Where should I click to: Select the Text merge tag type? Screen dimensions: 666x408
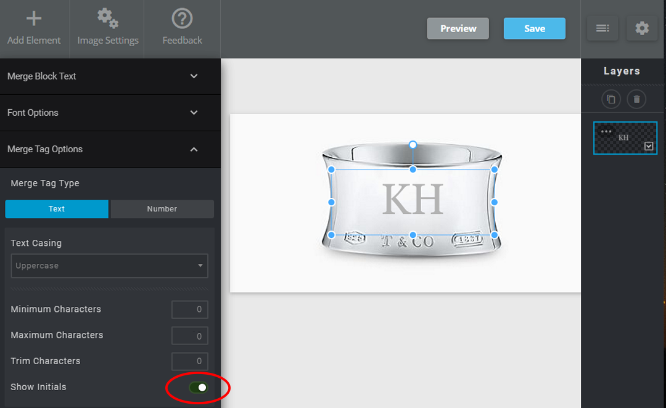[57, 209]
